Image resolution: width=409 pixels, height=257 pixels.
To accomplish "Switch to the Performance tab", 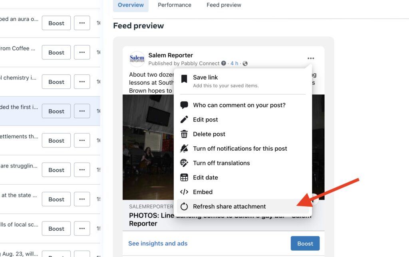I will [x=175, y=5].
